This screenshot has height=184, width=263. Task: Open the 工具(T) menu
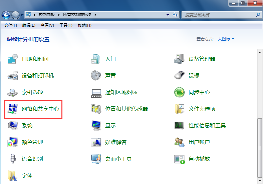66,25
